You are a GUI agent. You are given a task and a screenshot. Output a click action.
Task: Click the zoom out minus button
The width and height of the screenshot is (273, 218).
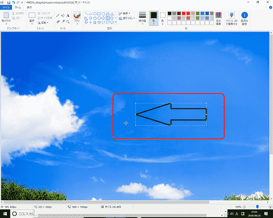244,207
